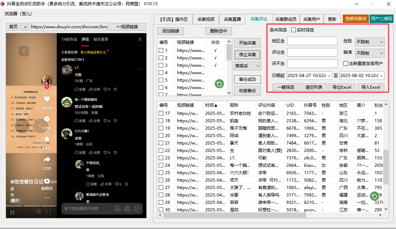Screen dimensions: 396x229
Task: Enable the 实时筛选 checkbox
Action: [293, 30]
